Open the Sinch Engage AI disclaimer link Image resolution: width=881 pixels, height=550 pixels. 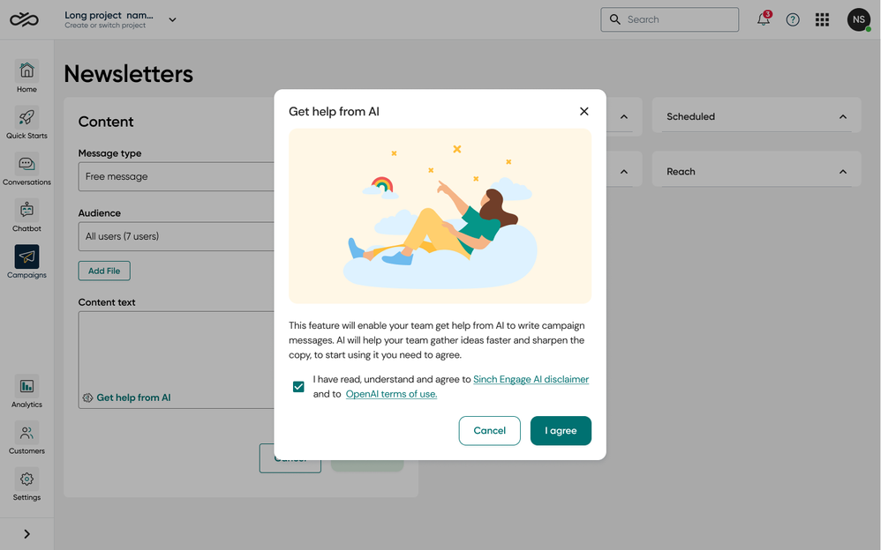pyautogui.click(x=531, y=379)
